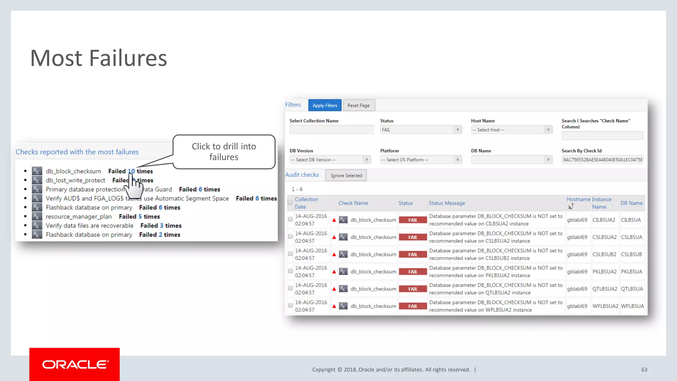The image size is (677, 381).
Task: Tick the checkbox for the CILBSUA2 row
Action: [290, 219]
